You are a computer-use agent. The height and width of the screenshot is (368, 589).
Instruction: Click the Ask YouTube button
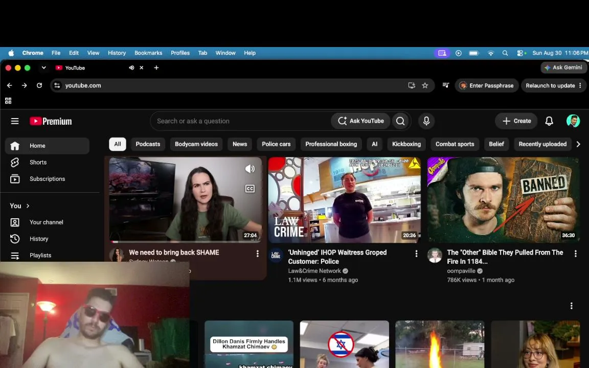coord(360,121)
